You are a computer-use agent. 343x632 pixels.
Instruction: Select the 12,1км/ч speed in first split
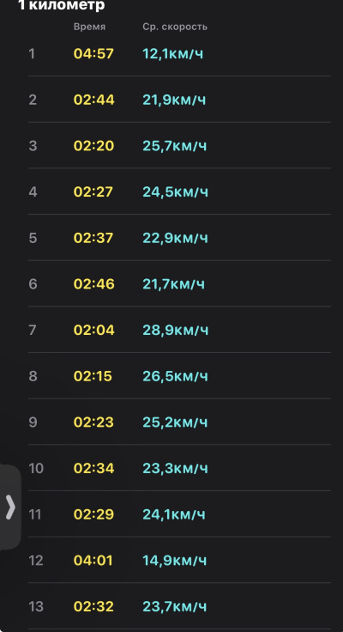pyautogui.click(x=172, y=53)
